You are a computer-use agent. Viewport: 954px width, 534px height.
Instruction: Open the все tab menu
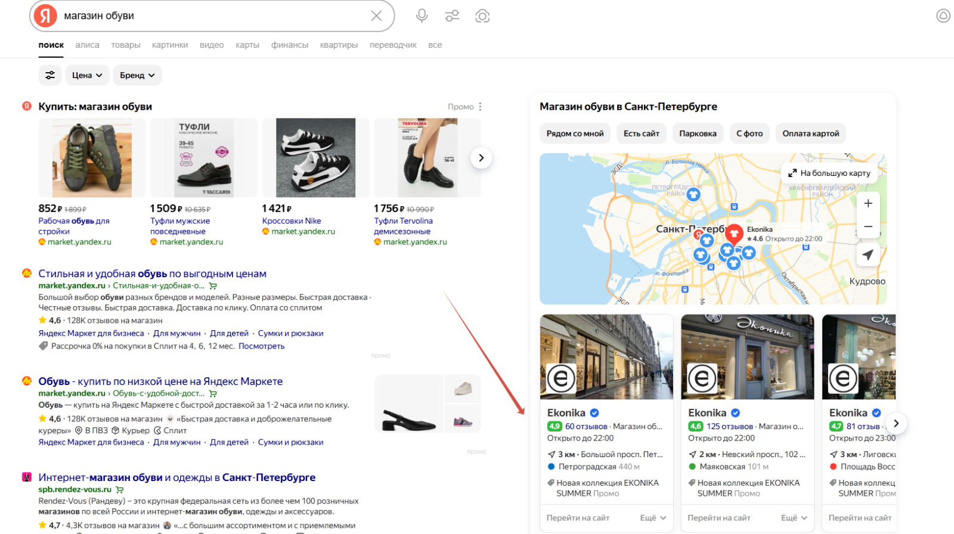coord(435,45)
